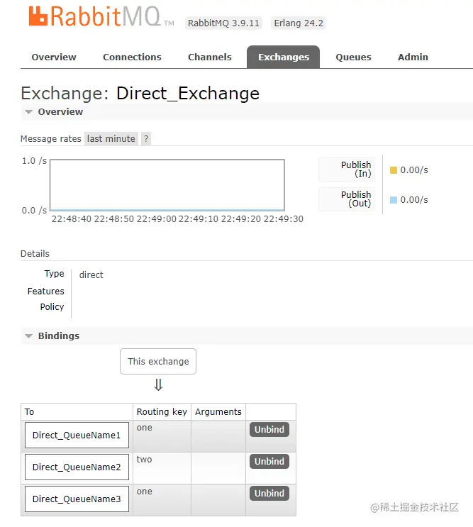Open the Direct_QueueName1 queue link
This screenshot has height=527, width=473.
[77, 436]
